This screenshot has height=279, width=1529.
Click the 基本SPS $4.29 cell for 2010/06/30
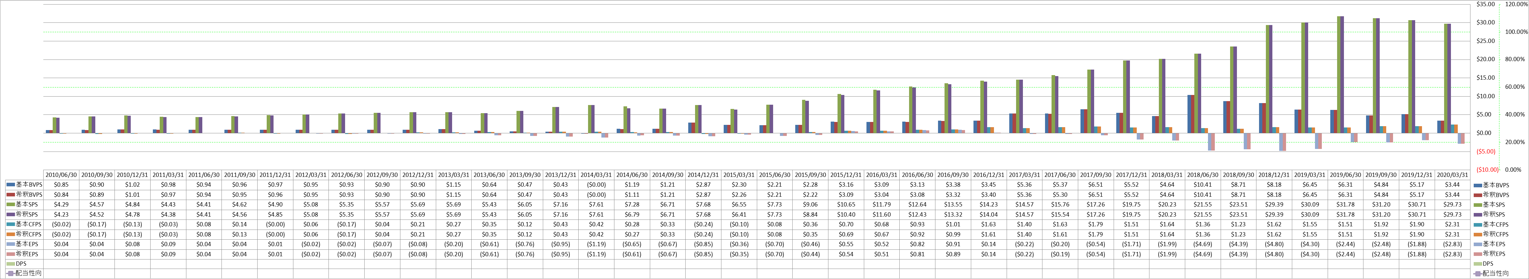tap(61, 205)
